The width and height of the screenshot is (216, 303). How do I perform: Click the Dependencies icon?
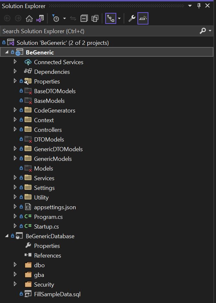click(28, 72)
